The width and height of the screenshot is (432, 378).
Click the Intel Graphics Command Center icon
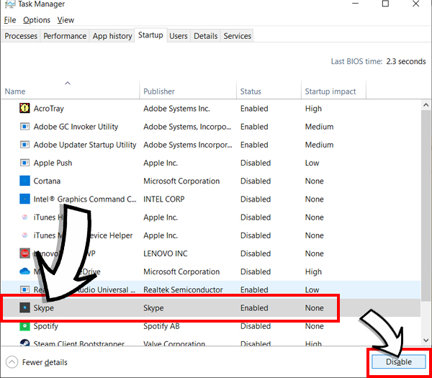click(24, 199)
